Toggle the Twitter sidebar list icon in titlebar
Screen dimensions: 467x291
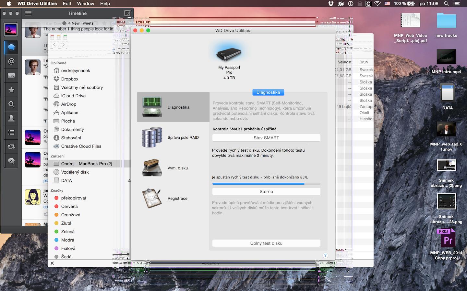click(28, 13)
